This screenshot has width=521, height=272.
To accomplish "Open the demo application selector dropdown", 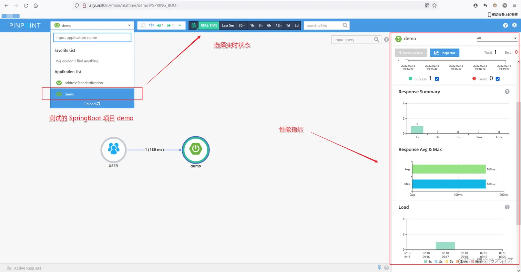I will click(92, 25).
